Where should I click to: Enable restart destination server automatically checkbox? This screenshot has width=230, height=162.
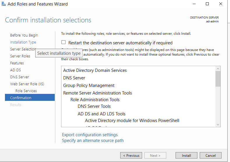pos(63,42)
